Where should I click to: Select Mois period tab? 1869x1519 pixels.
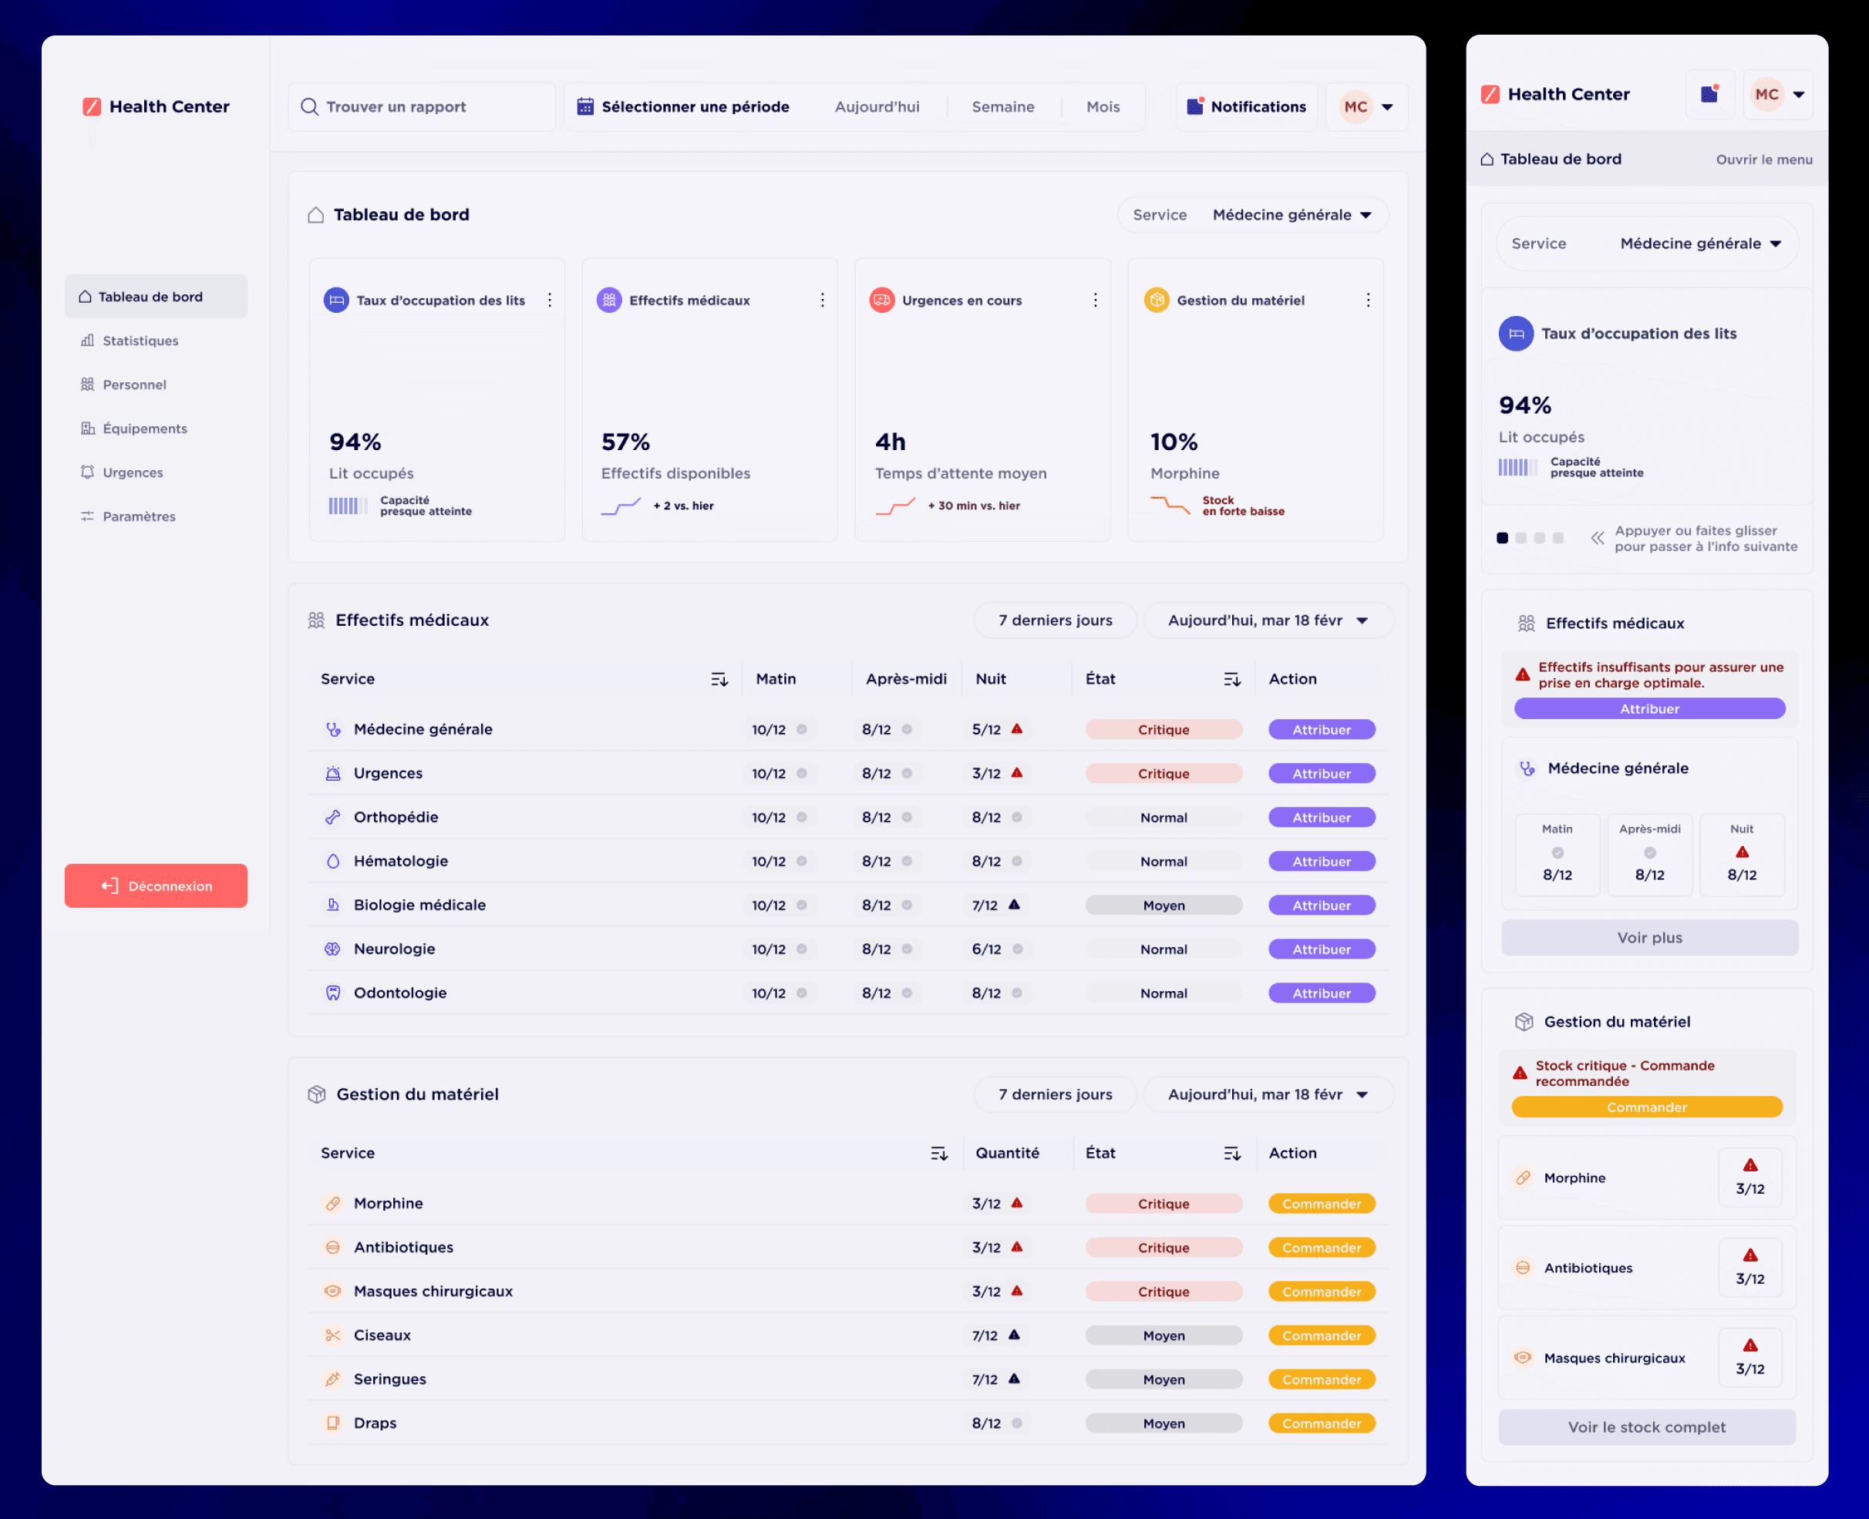[1103, 107]
